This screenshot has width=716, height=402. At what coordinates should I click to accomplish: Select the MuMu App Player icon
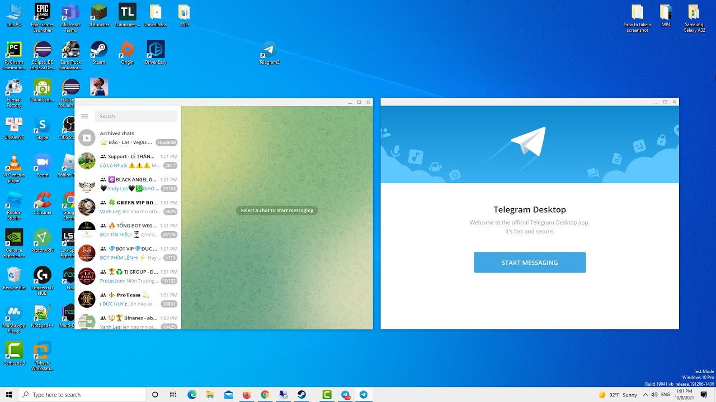(14, 318)
